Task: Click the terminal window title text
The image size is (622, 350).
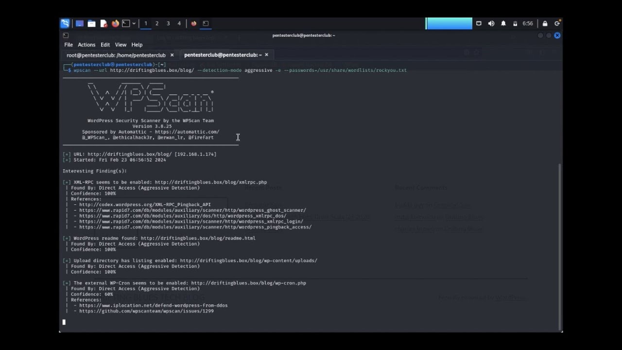Action: [304, 35]
